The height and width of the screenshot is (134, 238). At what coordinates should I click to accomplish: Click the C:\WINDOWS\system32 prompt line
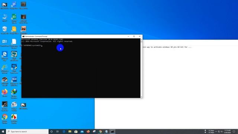[x=32, y=45]
